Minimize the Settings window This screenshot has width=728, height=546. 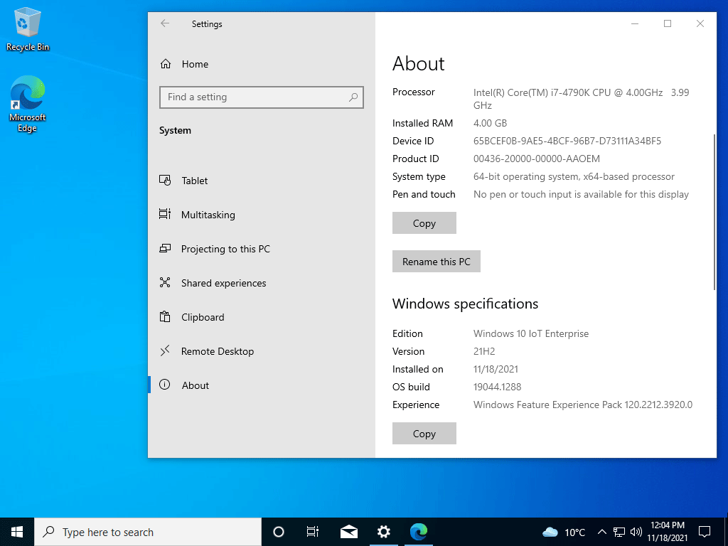(635, 23)
